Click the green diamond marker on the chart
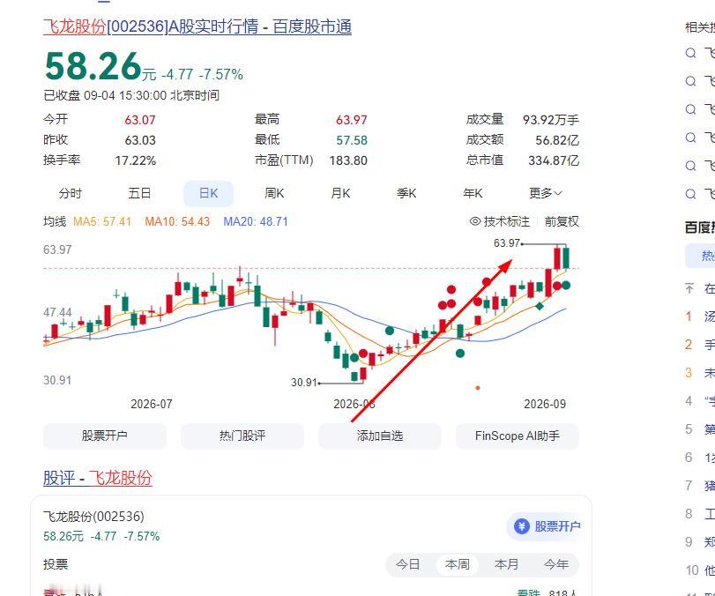715x596 pixels. coord(540,306)
